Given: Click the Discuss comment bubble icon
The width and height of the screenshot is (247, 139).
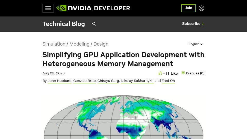Looking at the screenshot, I should [x=183, y=73].
